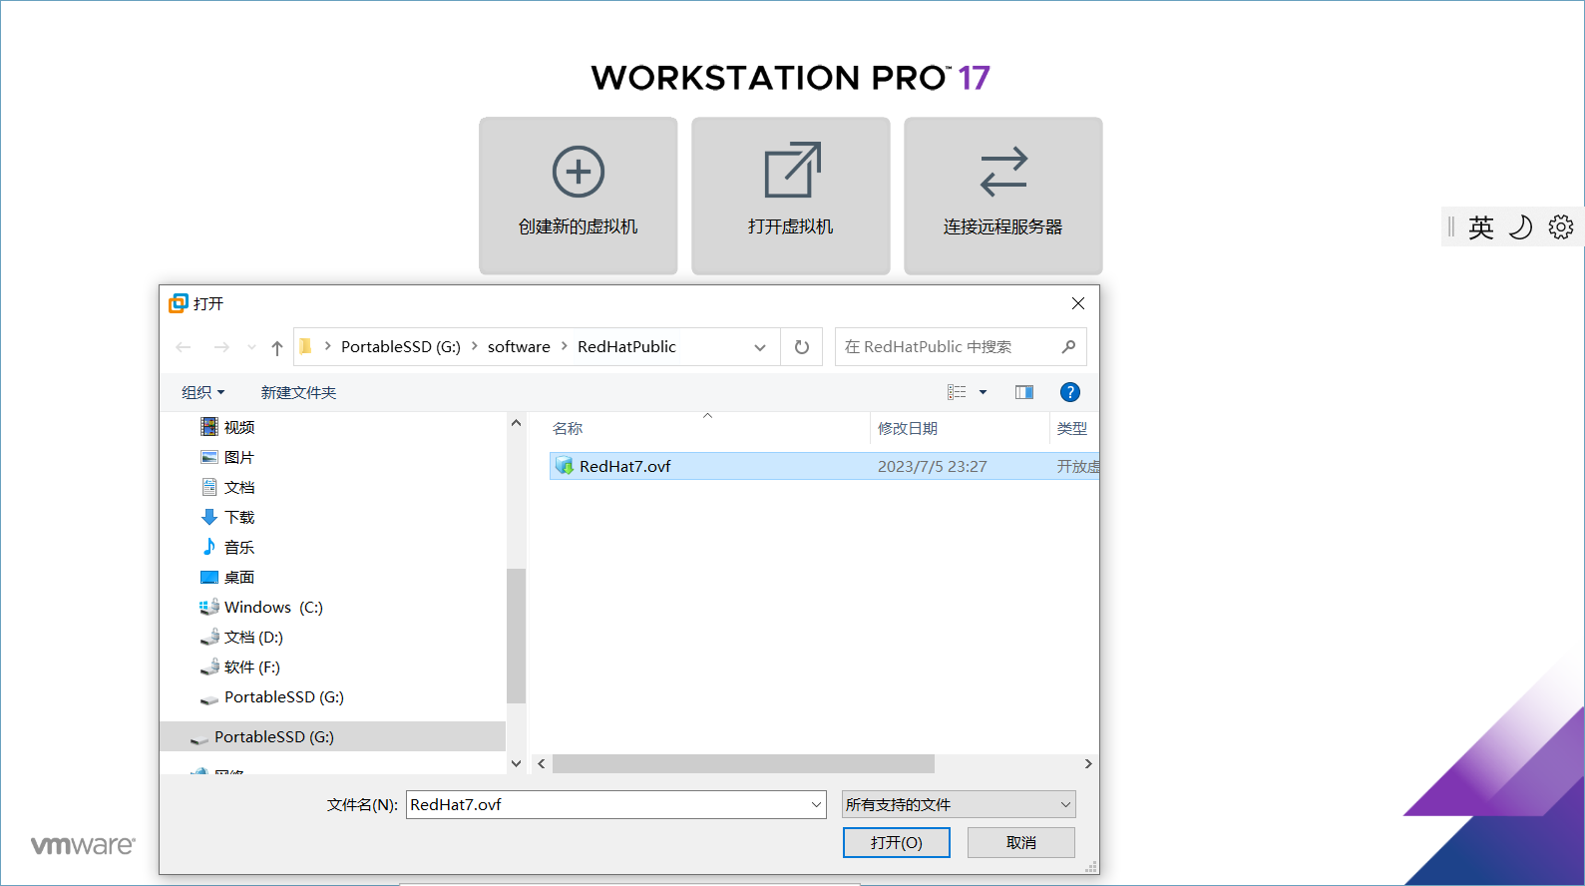Viewport: 1585px width, 886px height.
Task: Toggle the preview pane icon
Action: [1024, 392]
